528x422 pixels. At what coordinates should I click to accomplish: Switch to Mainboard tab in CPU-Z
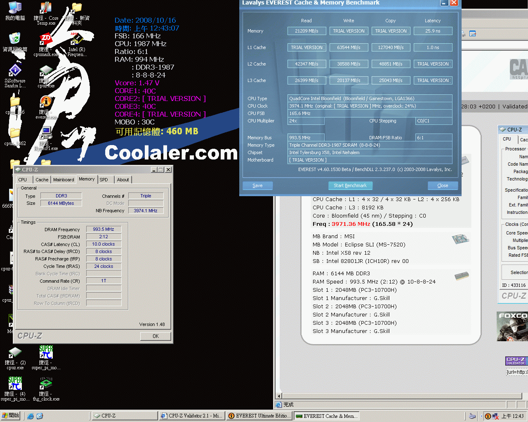pyautogui.click(x=64, y=180)
